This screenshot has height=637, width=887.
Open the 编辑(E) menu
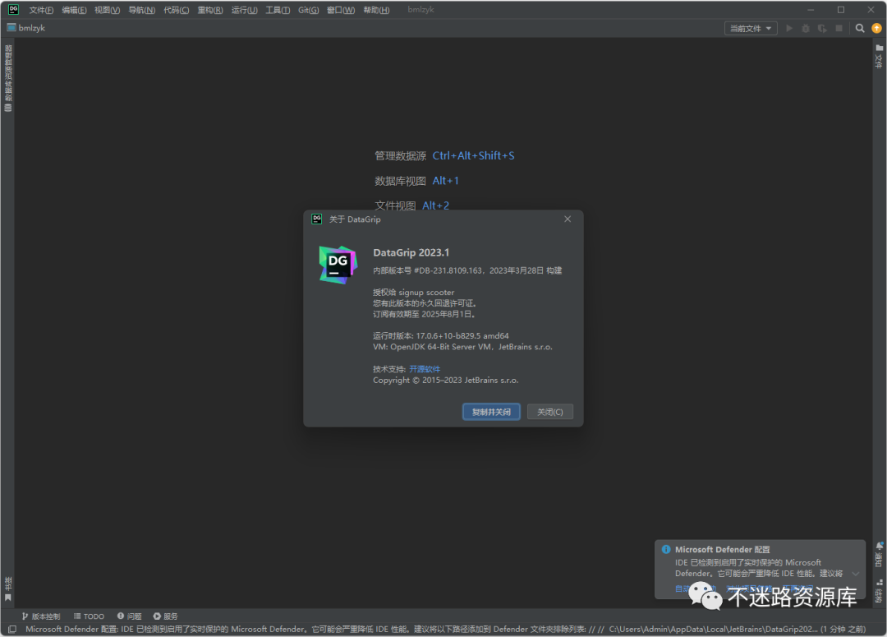click(x=74, y=10)
